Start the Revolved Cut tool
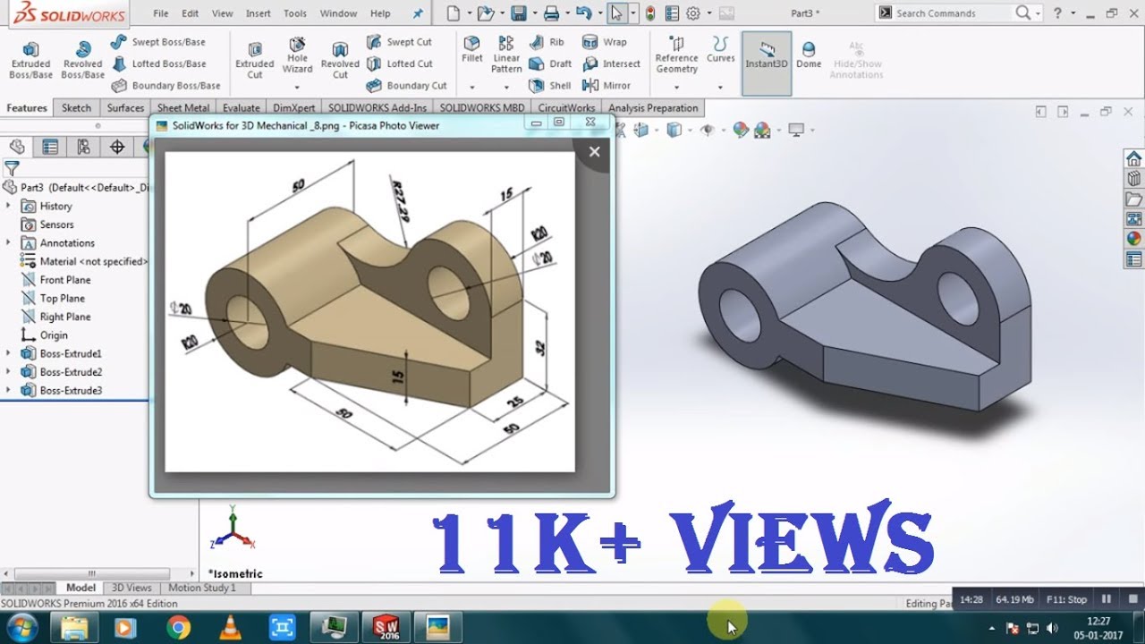This screenshot has height=644, width=1145. pos(340,60)
